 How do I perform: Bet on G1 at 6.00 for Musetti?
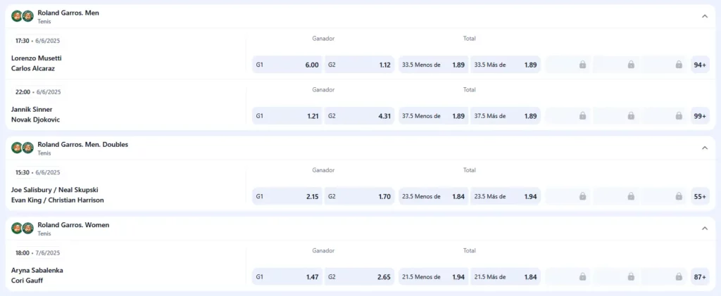coord(287,65)
